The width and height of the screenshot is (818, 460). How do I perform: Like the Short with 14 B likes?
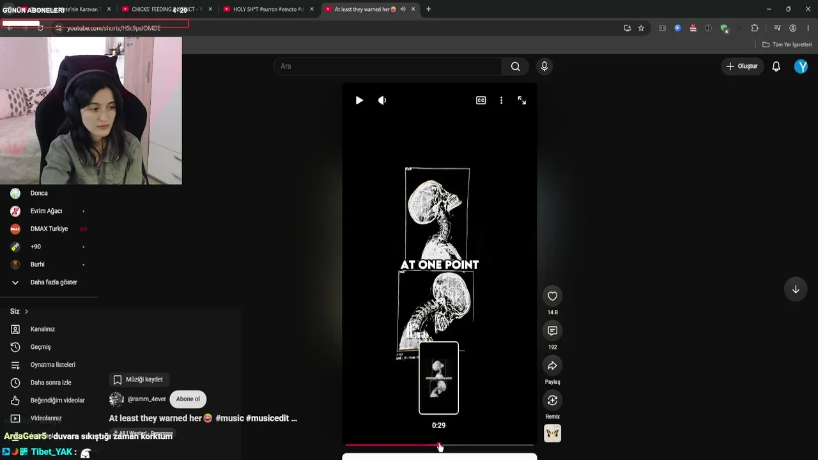pos(552,296)
